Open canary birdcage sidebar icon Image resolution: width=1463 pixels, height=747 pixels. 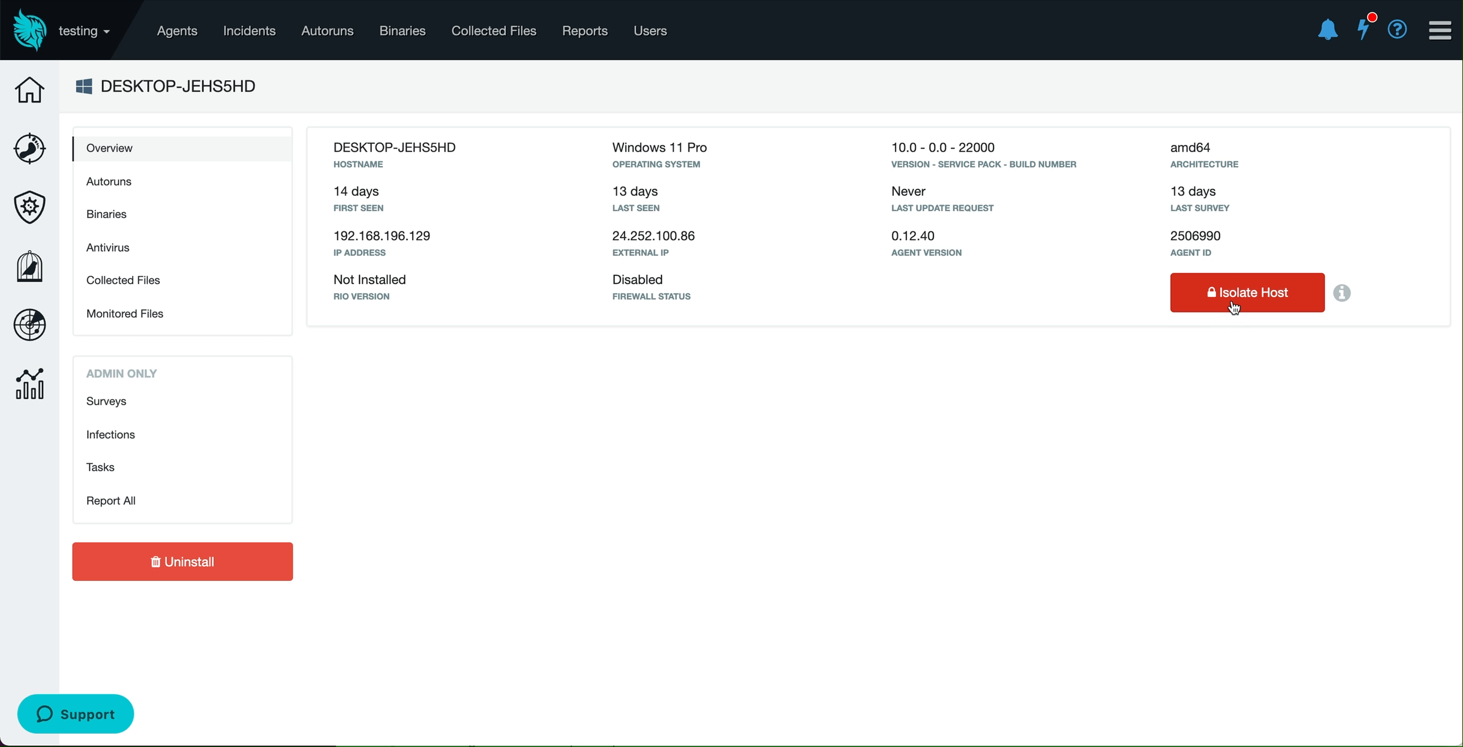click(x=29, y=266)
